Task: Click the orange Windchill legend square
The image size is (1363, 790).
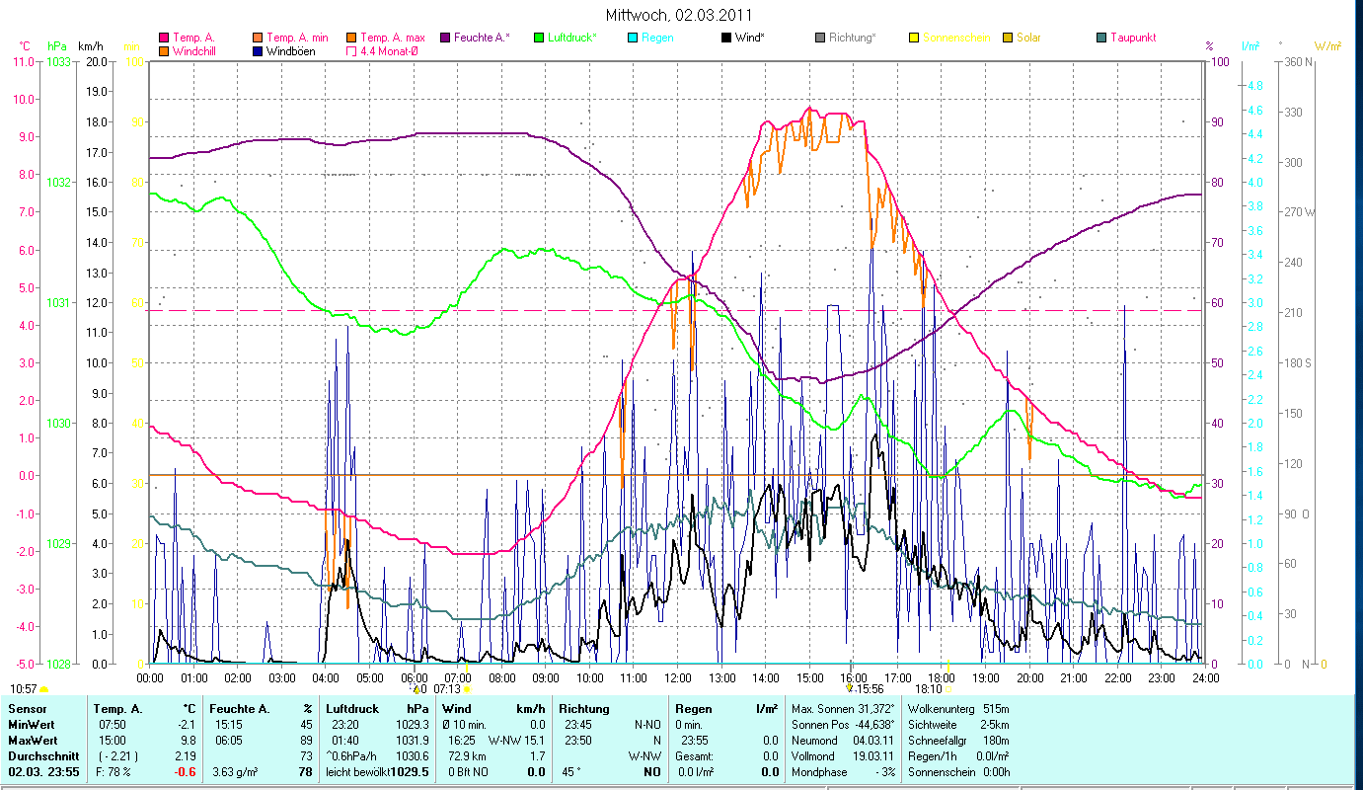Action: pos(164,51)
